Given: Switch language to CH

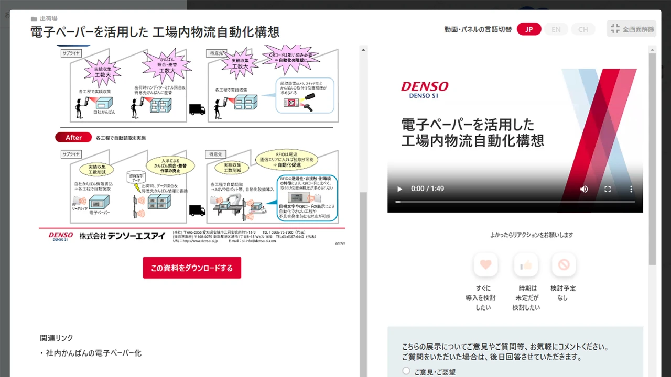Looking at the screenshot, I should pos(583,29).
